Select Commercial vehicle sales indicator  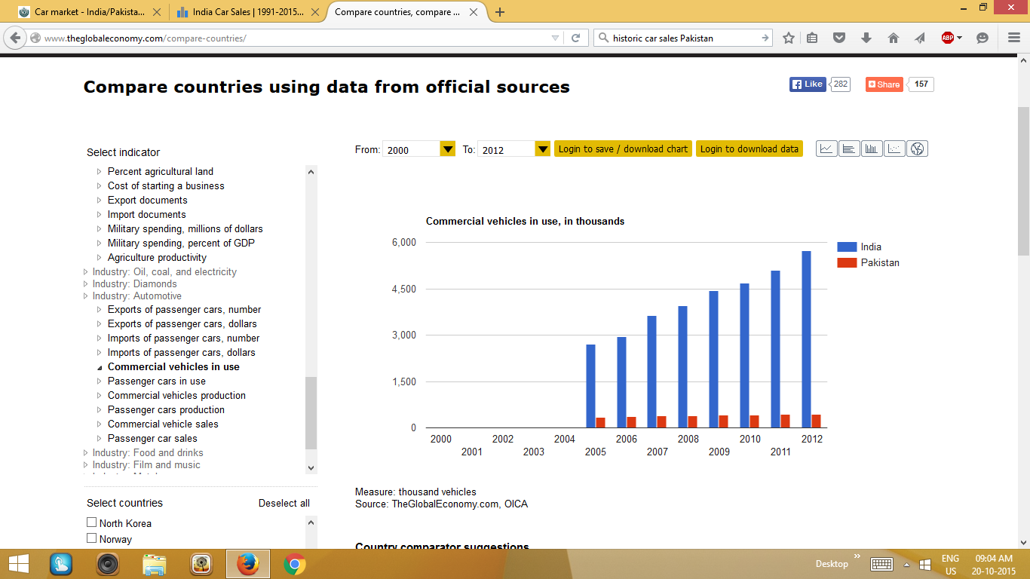[x=163, y=424]
